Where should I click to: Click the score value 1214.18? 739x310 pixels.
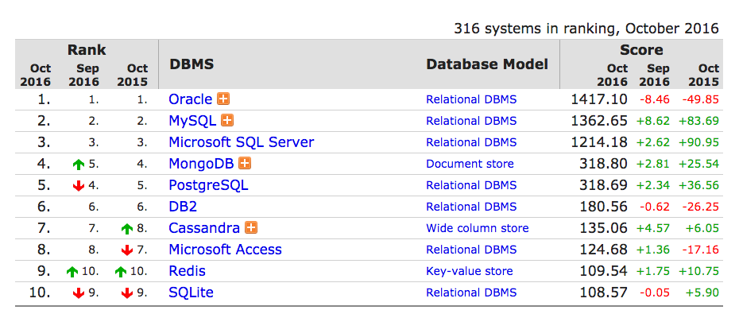[x=599, y=142]
